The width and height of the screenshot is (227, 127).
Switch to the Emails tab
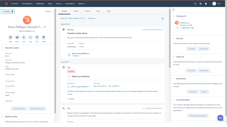tap(87, 11)
